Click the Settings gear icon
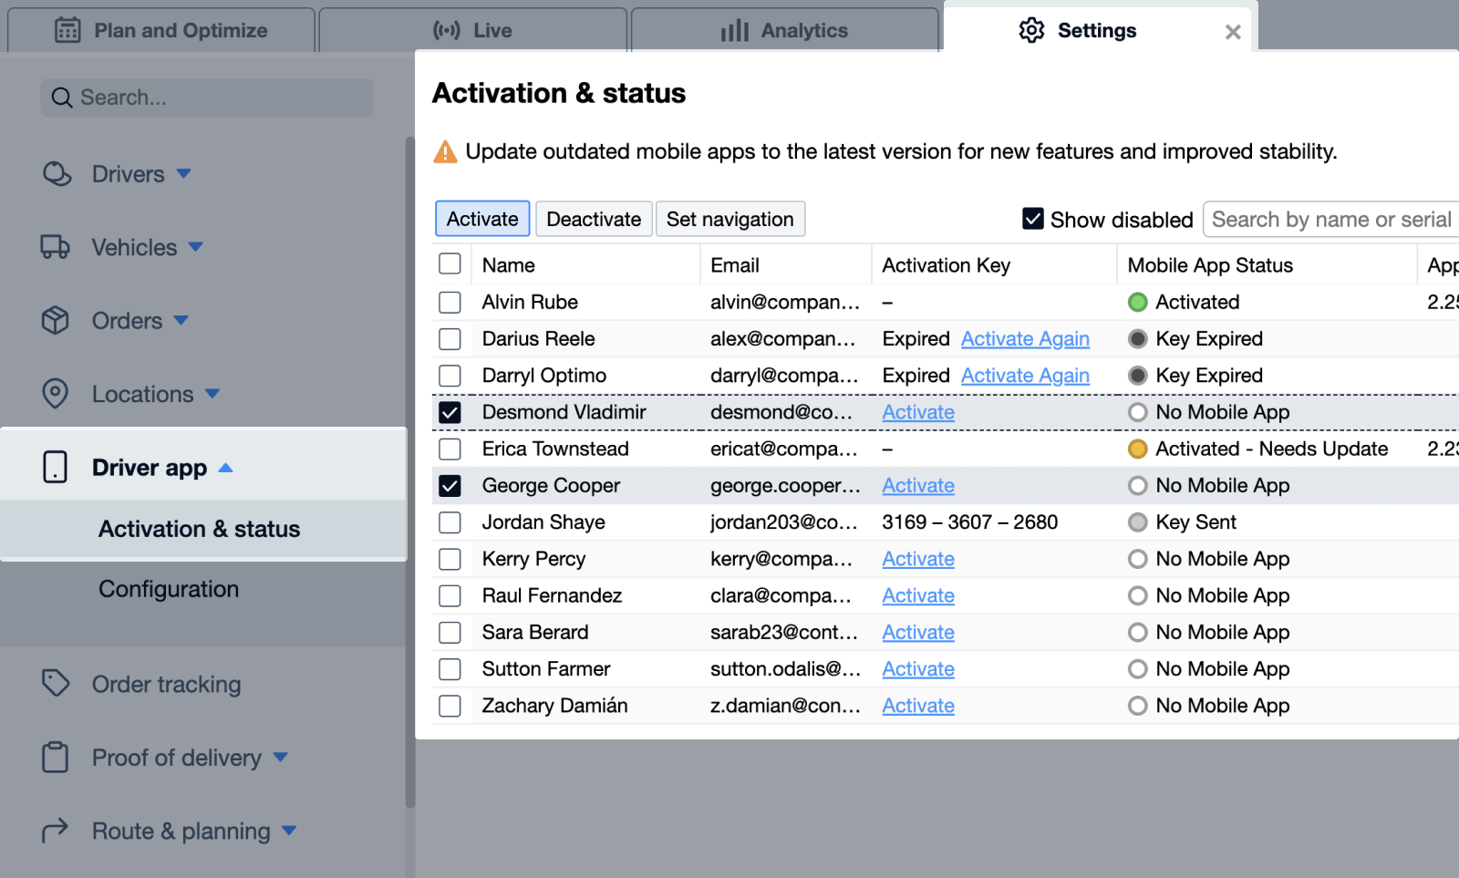The image size is (1459, 878). [x=1031, y=30]
